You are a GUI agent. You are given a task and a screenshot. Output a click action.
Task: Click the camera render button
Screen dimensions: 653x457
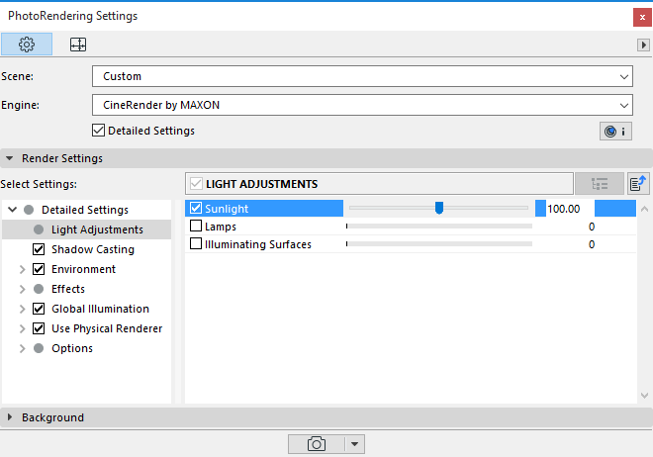pos(317,444)
